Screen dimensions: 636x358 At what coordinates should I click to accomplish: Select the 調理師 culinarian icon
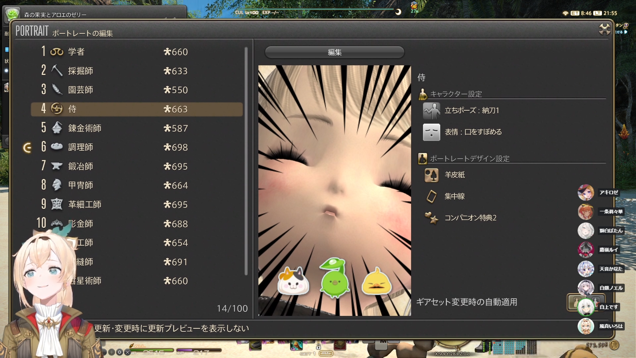click(57, 147)
